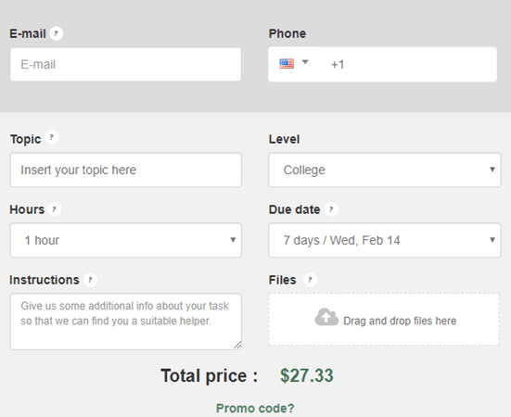Click the Hours help question icon

(x=55, y=209)
